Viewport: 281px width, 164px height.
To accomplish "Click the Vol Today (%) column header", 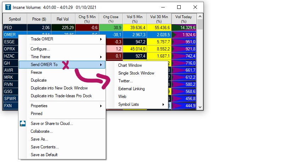I will pos(184,19).
